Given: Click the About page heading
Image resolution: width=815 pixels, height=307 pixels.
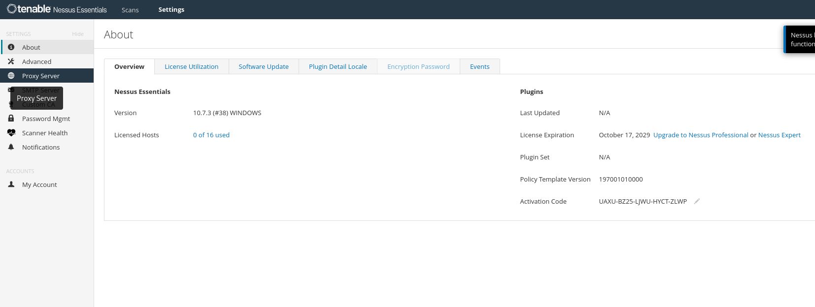Looking at the screenshot, I should [119, 34].
